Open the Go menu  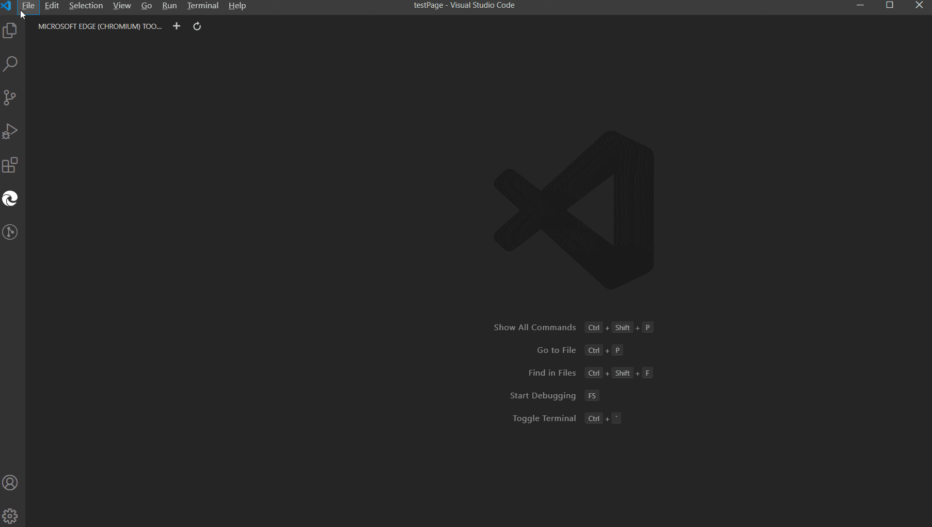pos(147,5)
